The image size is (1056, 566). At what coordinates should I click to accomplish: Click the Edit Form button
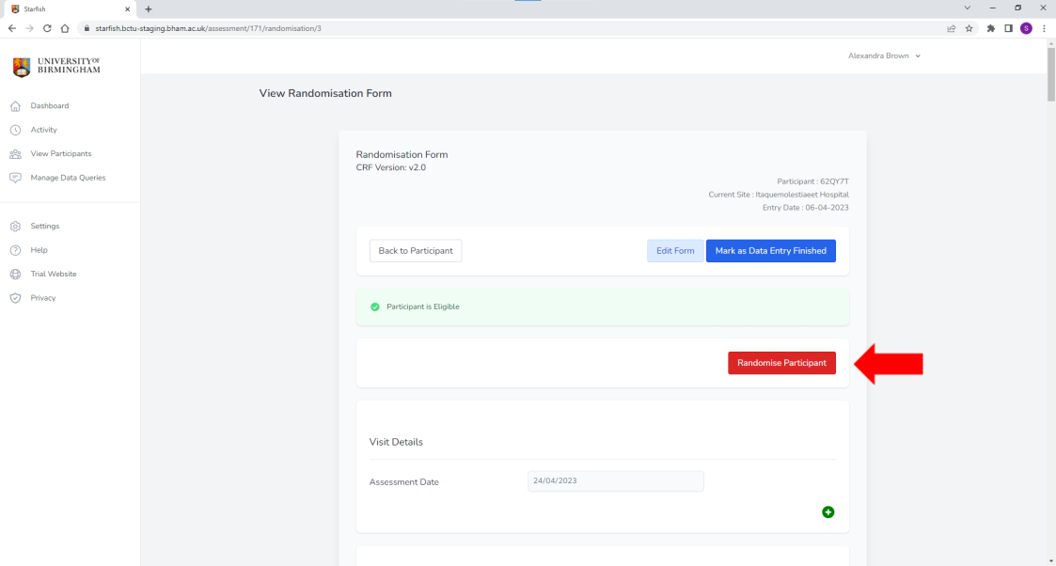coord(675,251)
